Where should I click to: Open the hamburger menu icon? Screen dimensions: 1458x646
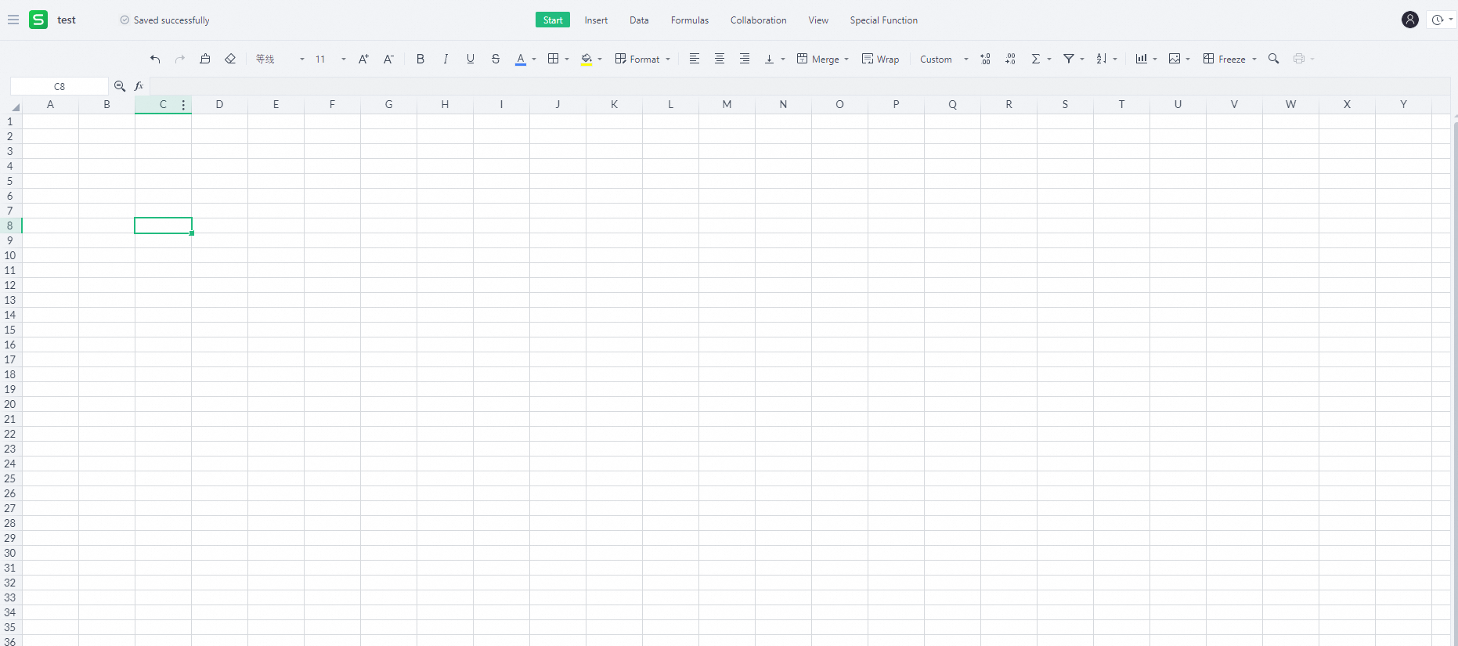click(13, 20)
